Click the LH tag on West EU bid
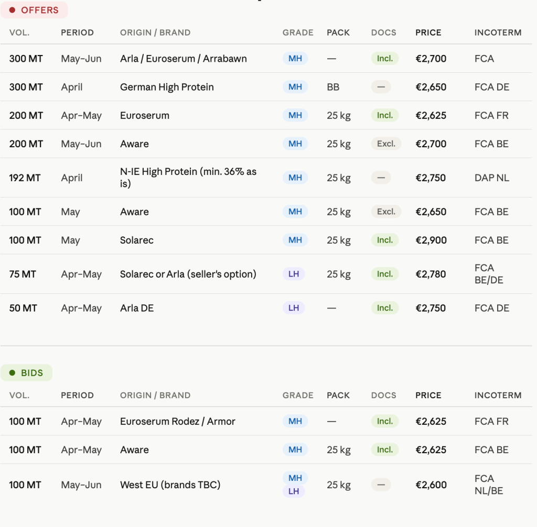 pyautogui.click(x=294, y=491)
